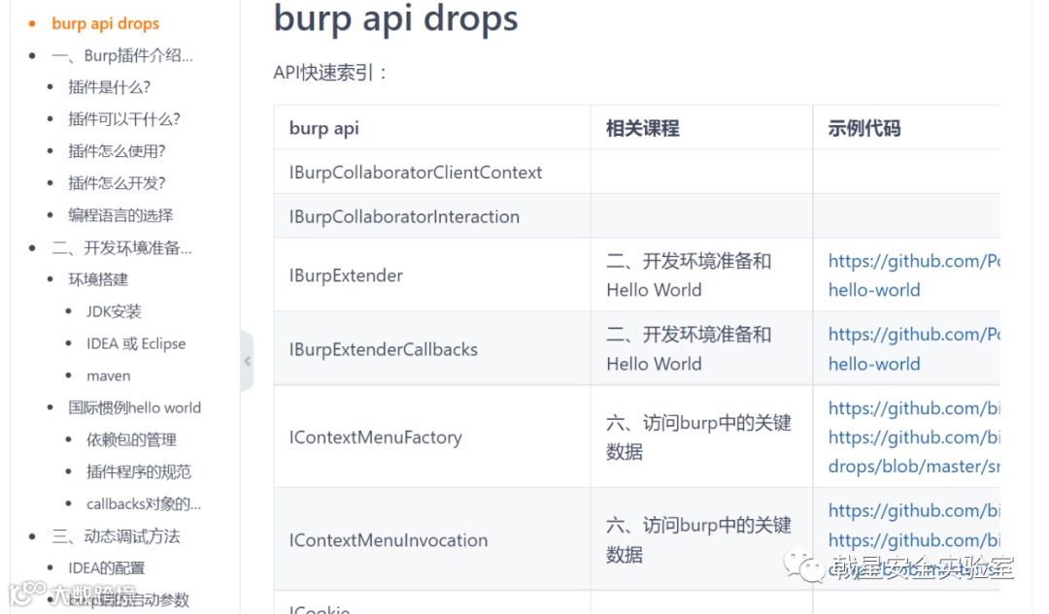Open the GitHub hello-world link in the IBurpExtenderCallbacks row
The height and width of the screenshot is (614, 1049).
[x=914, y=349]
